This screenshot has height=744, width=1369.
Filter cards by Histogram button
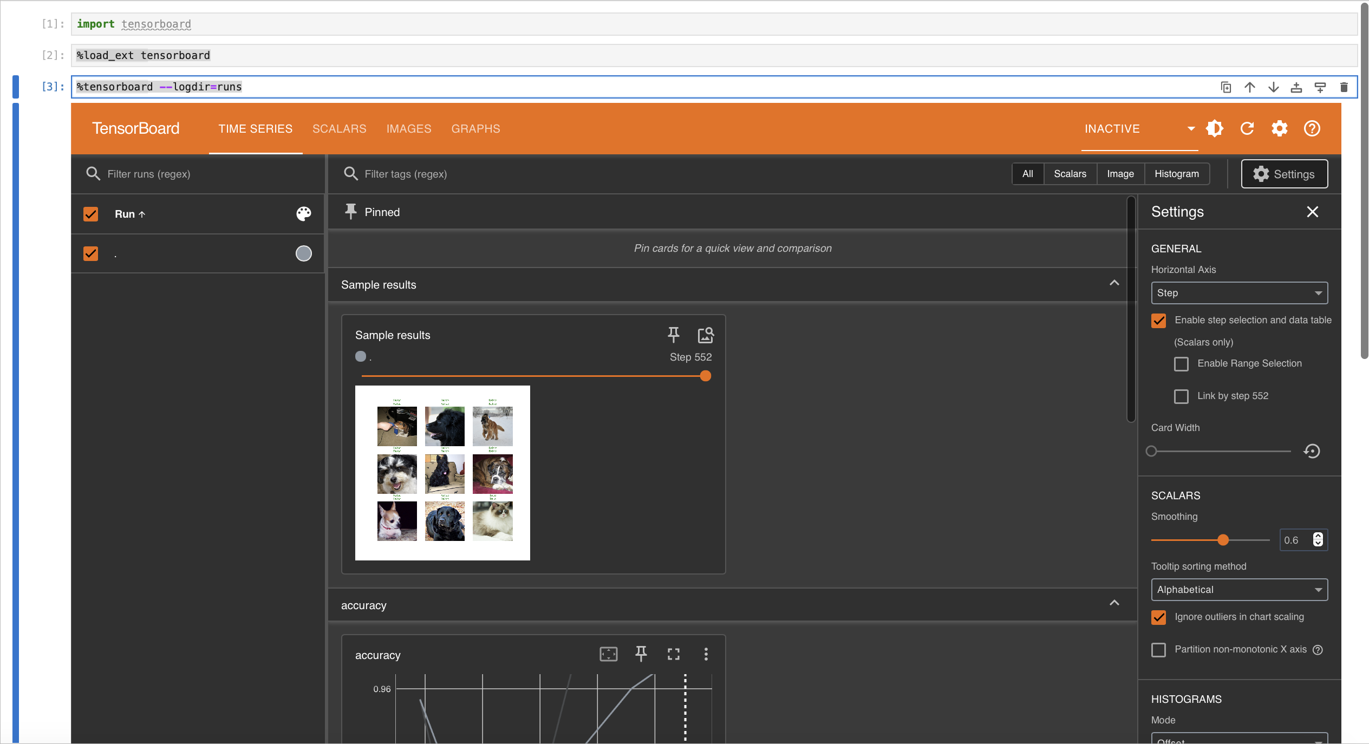(x=1176, y=174)
